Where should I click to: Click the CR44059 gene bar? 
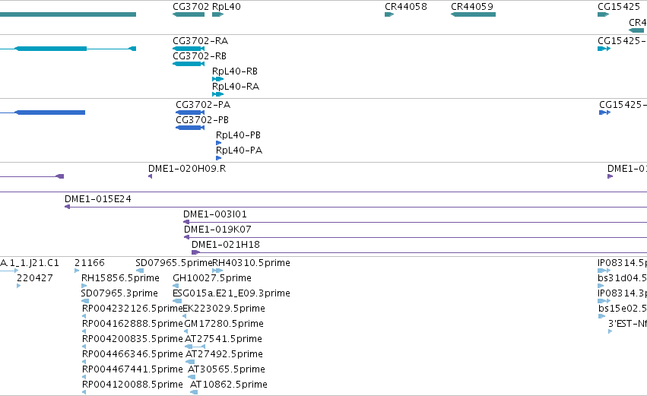pos(473,14)
